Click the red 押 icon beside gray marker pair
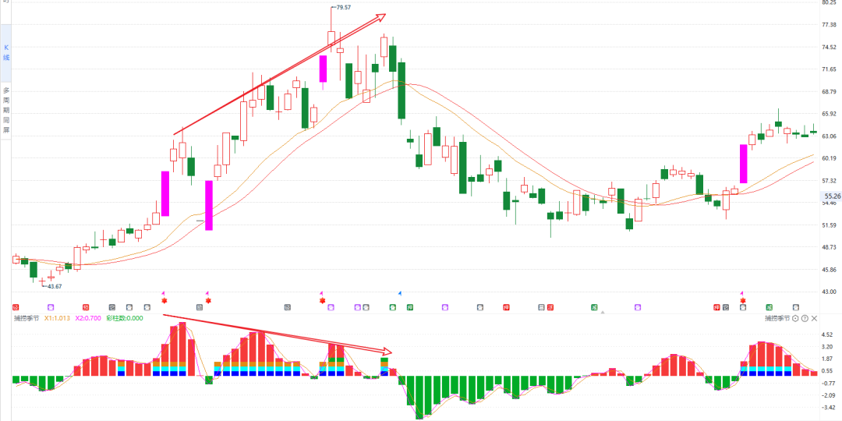Viewport: 842px width, 421px height. [716, 307]
